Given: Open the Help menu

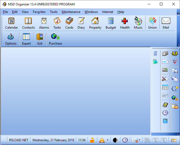Looking at the screenshot, I should [x=121, y=12].
